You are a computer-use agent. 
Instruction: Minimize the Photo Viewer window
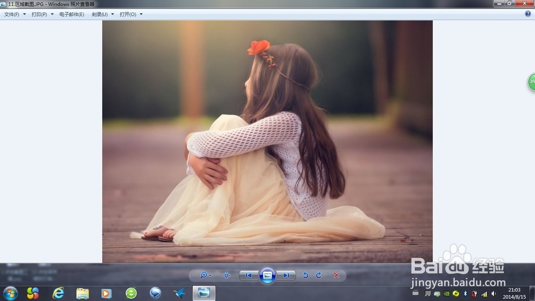499,3
